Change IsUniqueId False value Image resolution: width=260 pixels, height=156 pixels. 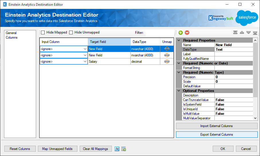tap(234, 109)
